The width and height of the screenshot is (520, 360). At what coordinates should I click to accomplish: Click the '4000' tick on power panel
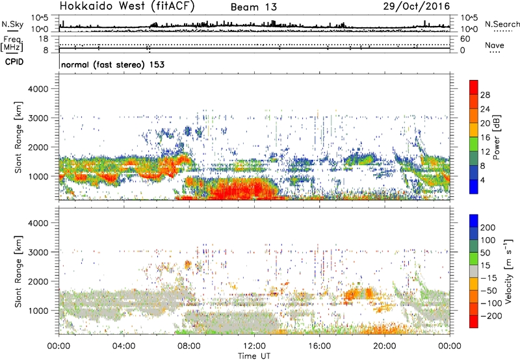click(x=38, y=89)
